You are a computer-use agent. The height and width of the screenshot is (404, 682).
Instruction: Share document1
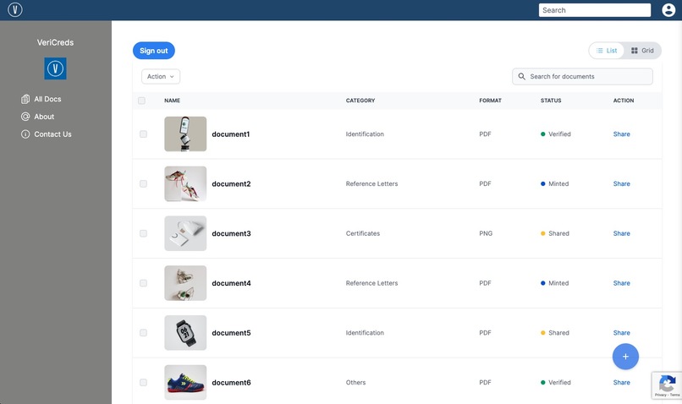pos(622,134)
